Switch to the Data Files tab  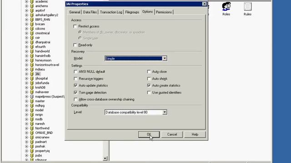pos(90,12)
